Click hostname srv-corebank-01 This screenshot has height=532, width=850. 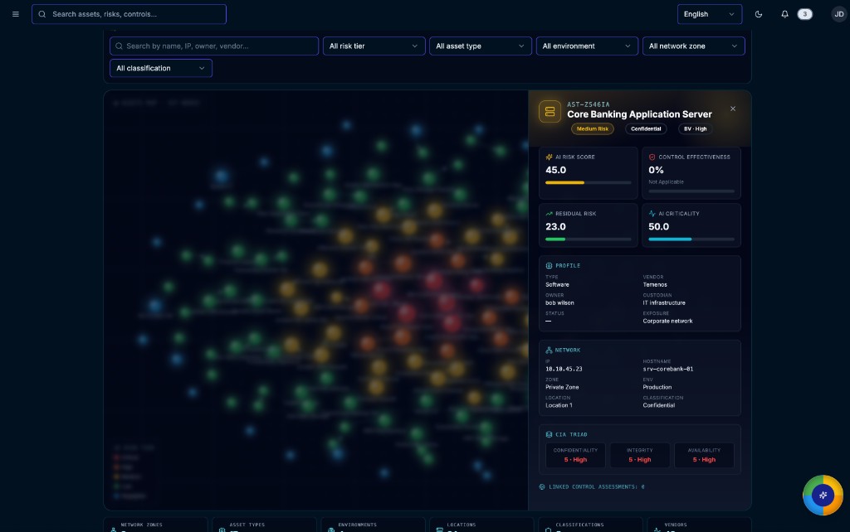pyautogui.click(x=668, y=369)
